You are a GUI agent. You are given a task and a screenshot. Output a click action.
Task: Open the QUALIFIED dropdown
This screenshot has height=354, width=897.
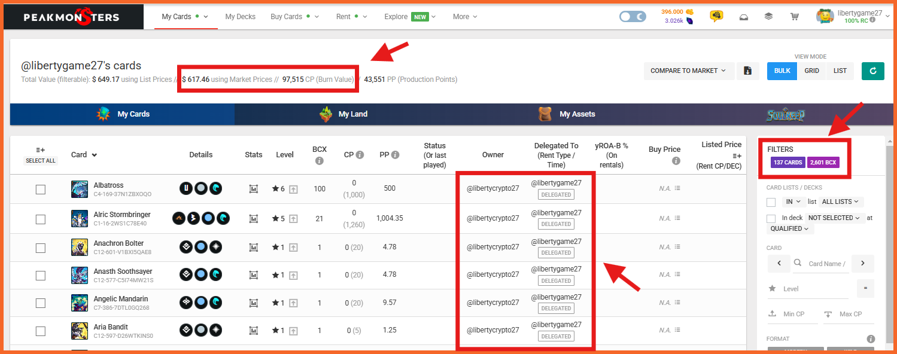[x=790, y=228]
